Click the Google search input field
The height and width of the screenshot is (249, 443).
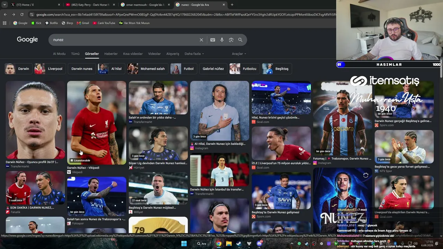pos(125,40)
